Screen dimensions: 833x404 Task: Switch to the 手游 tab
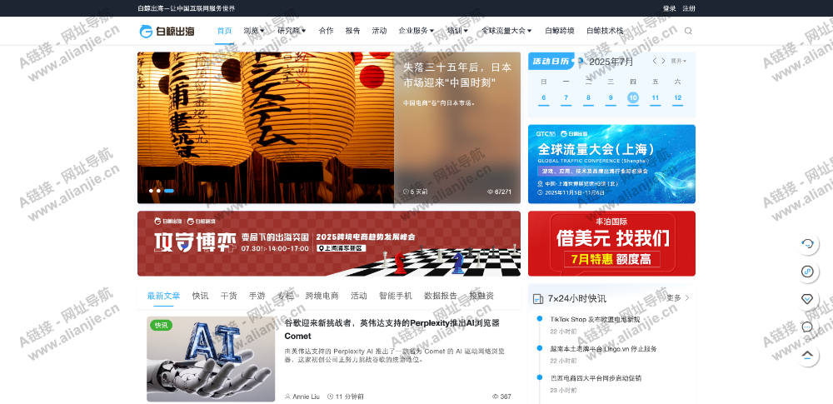tap(257, 296)
